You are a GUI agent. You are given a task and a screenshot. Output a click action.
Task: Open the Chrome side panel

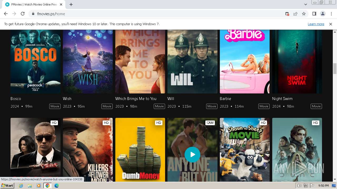(314, 14)
